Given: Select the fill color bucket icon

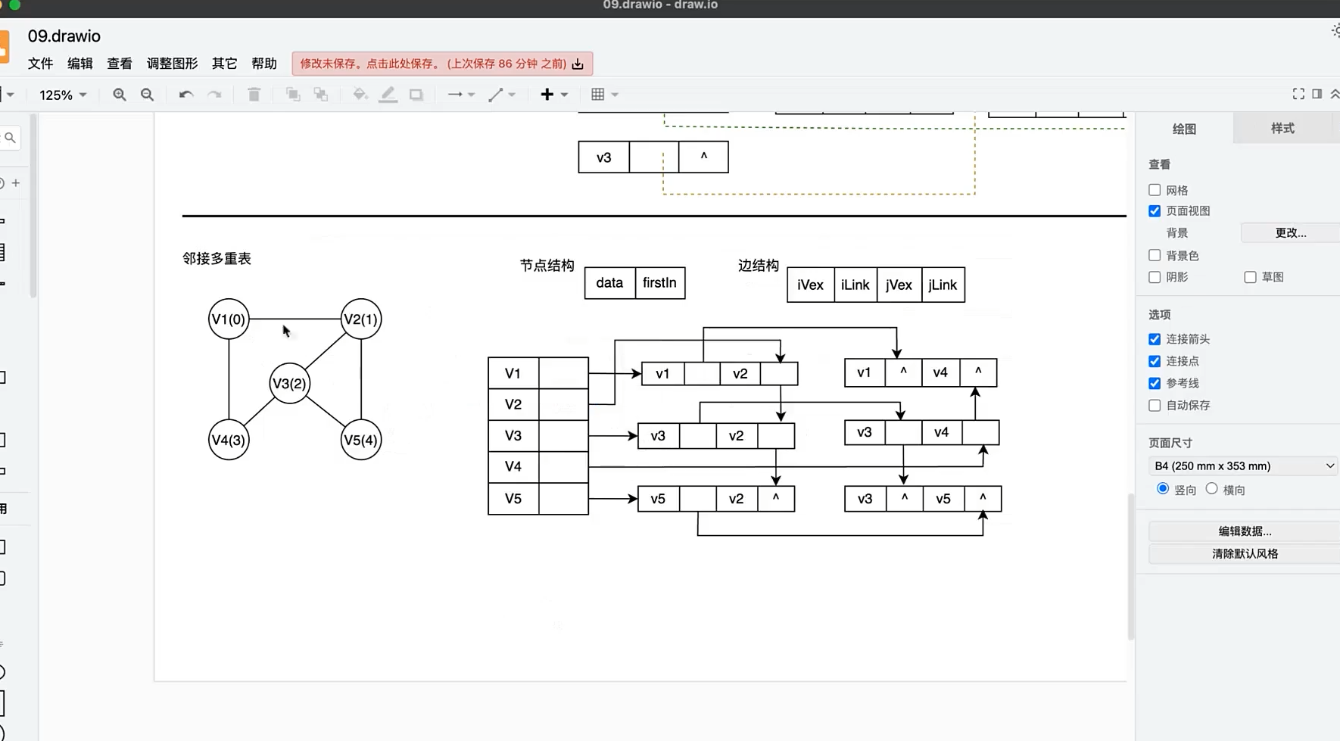Looking at the screenshot, I should click(360, 95).
